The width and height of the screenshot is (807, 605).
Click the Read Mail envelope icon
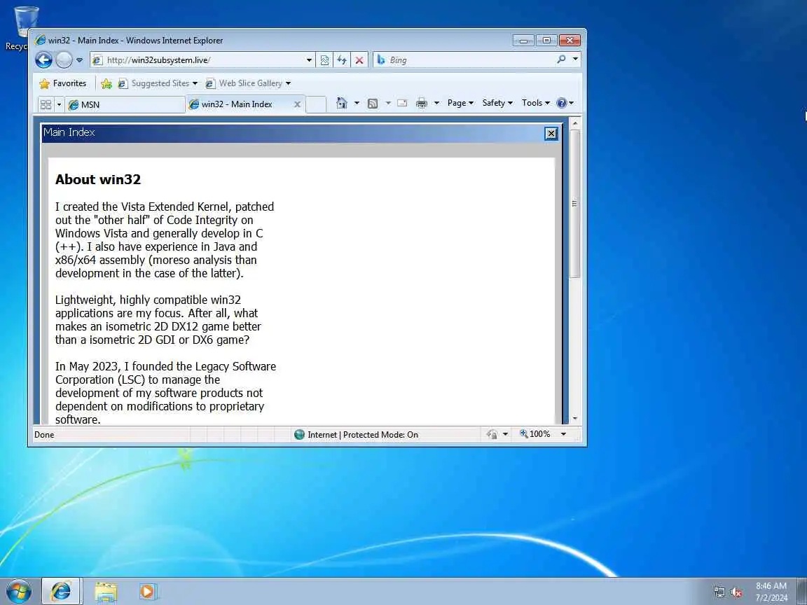pos(403,103)
